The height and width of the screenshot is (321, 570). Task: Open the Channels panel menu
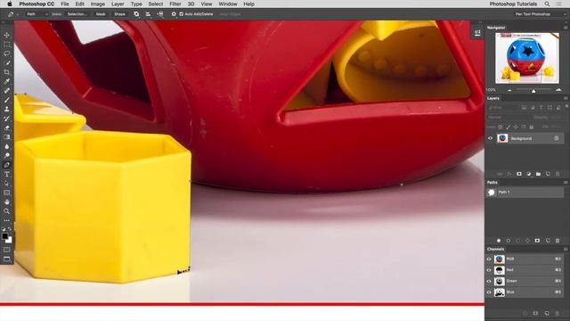(x=566, y=250)
